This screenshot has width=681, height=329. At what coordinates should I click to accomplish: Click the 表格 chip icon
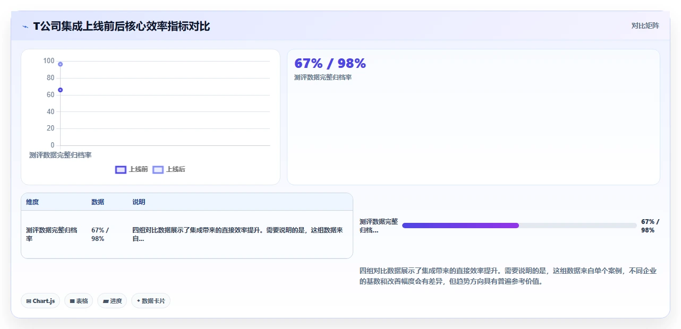(x=72, y=301)
